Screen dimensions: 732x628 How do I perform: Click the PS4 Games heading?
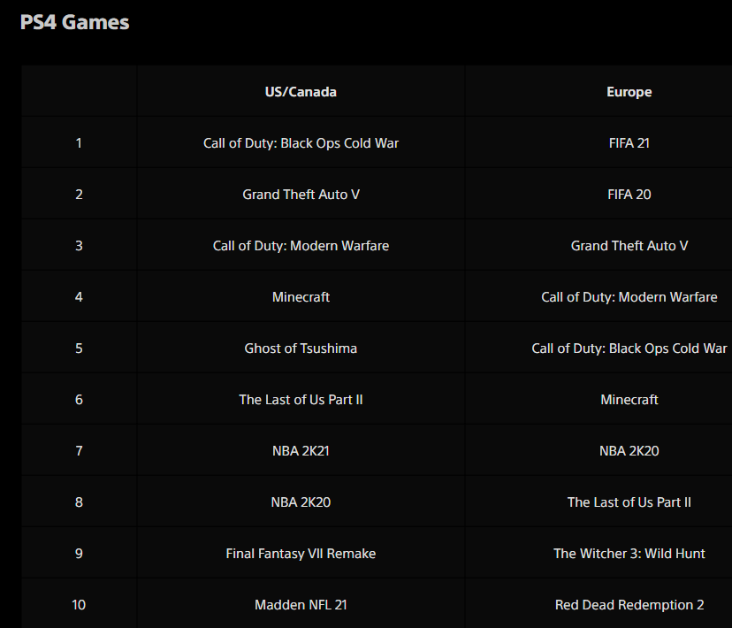(74, 22)
